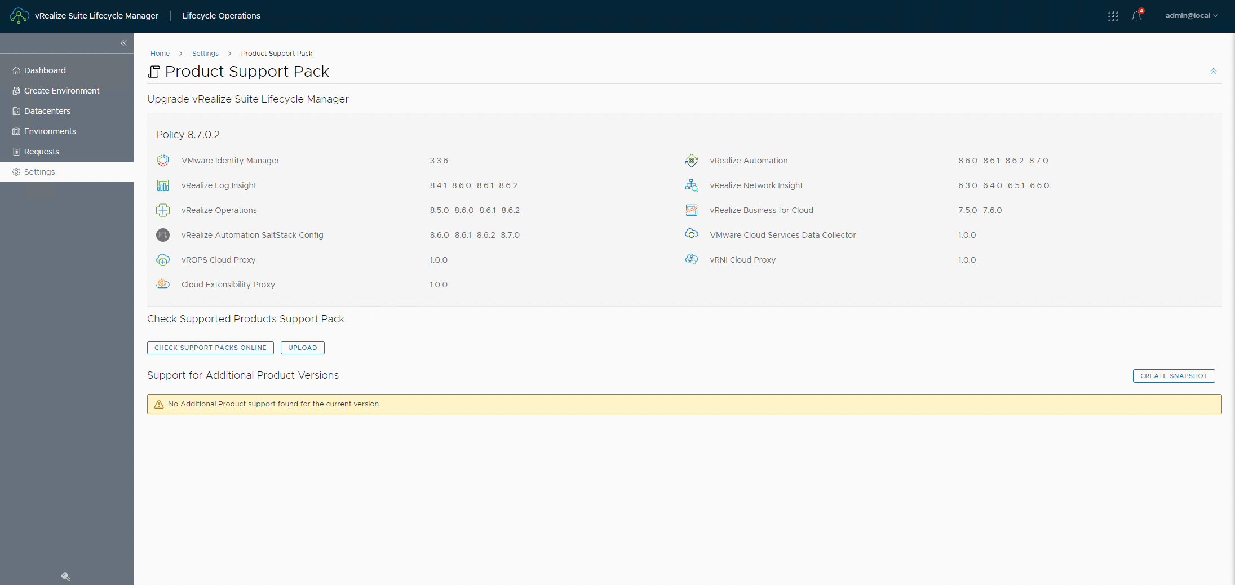Navigate to Settings breadcrumb link

tap(205, 54)
